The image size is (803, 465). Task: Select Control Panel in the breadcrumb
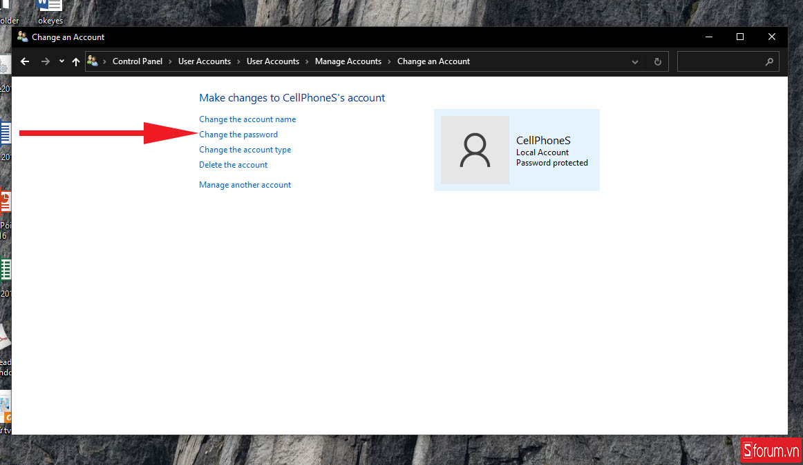[138, 61]
